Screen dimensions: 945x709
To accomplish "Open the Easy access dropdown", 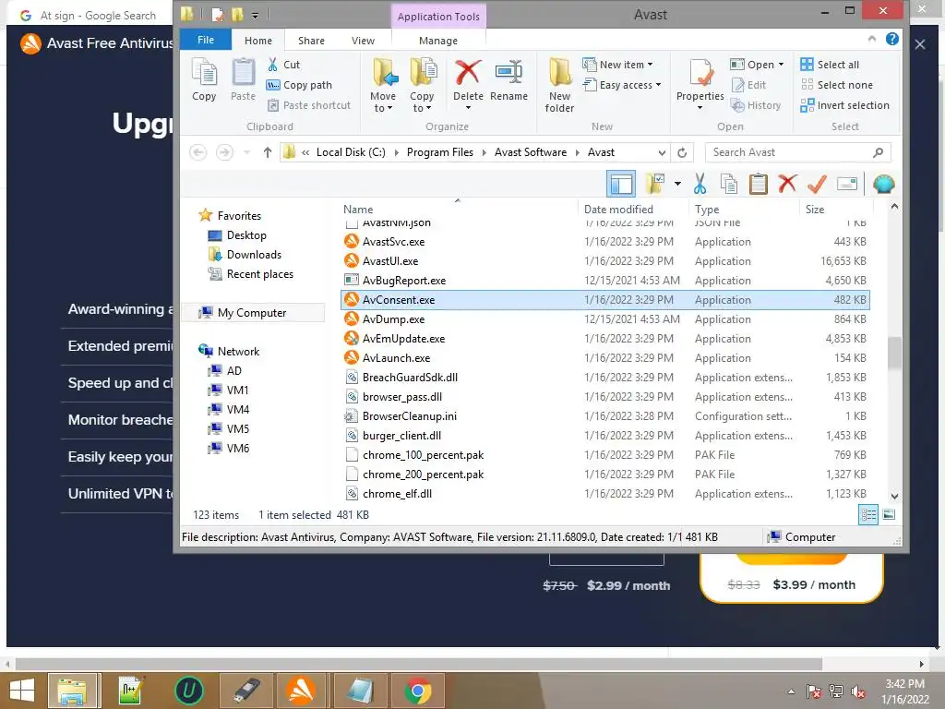I will (622, 85).
